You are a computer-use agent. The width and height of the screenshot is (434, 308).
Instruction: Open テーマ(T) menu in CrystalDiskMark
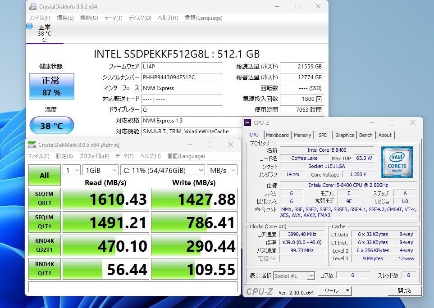pos(124,156)
